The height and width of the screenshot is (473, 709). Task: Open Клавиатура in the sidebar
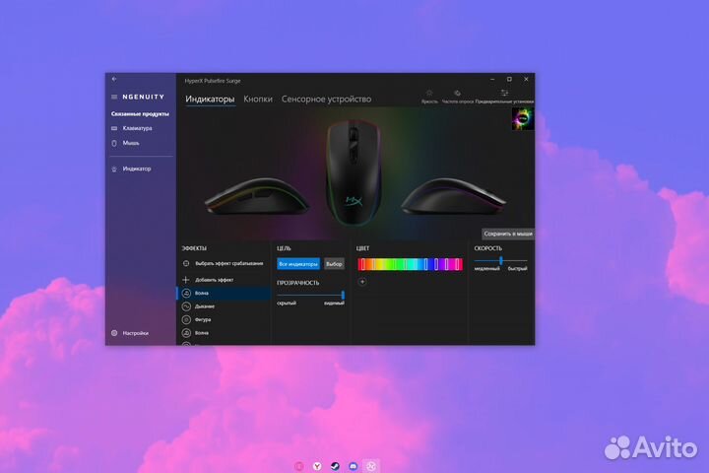point(138,128)
